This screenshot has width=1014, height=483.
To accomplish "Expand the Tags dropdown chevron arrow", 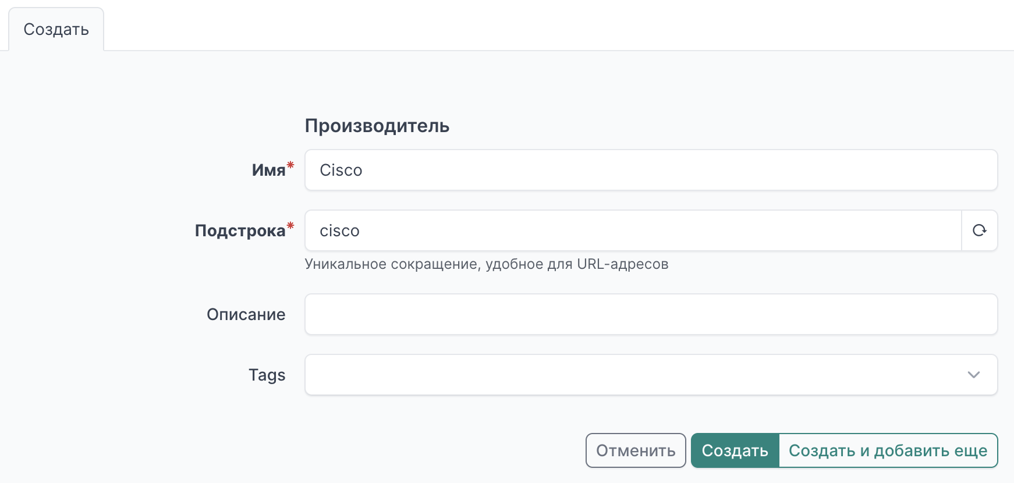I will point(973,375).
